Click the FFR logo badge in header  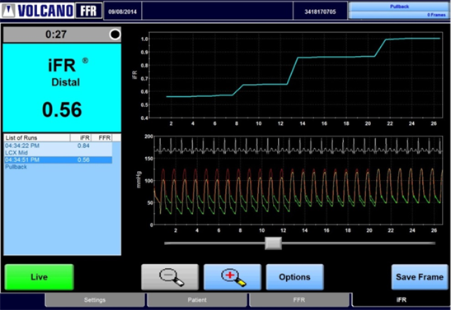(x=88, y=11)
